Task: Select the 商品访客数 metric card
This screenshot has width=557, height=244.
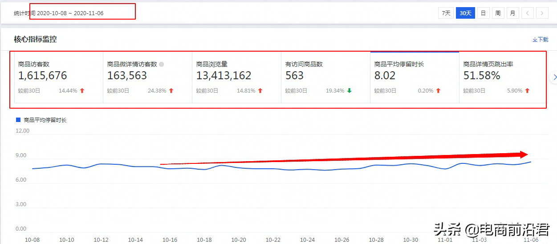Action: point(59,77)
